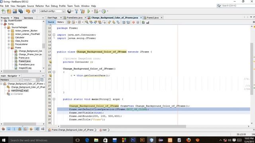
Task: Click the New File toolbar icon
Action: (x=4, y=11)
